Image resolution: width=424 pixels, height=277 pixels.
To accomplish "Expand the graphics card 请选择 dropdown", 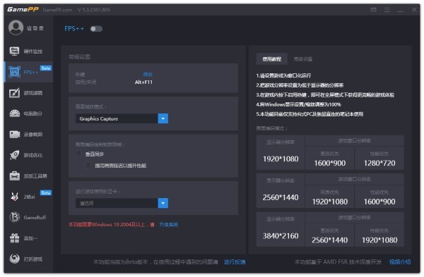I will pos(163,203).
